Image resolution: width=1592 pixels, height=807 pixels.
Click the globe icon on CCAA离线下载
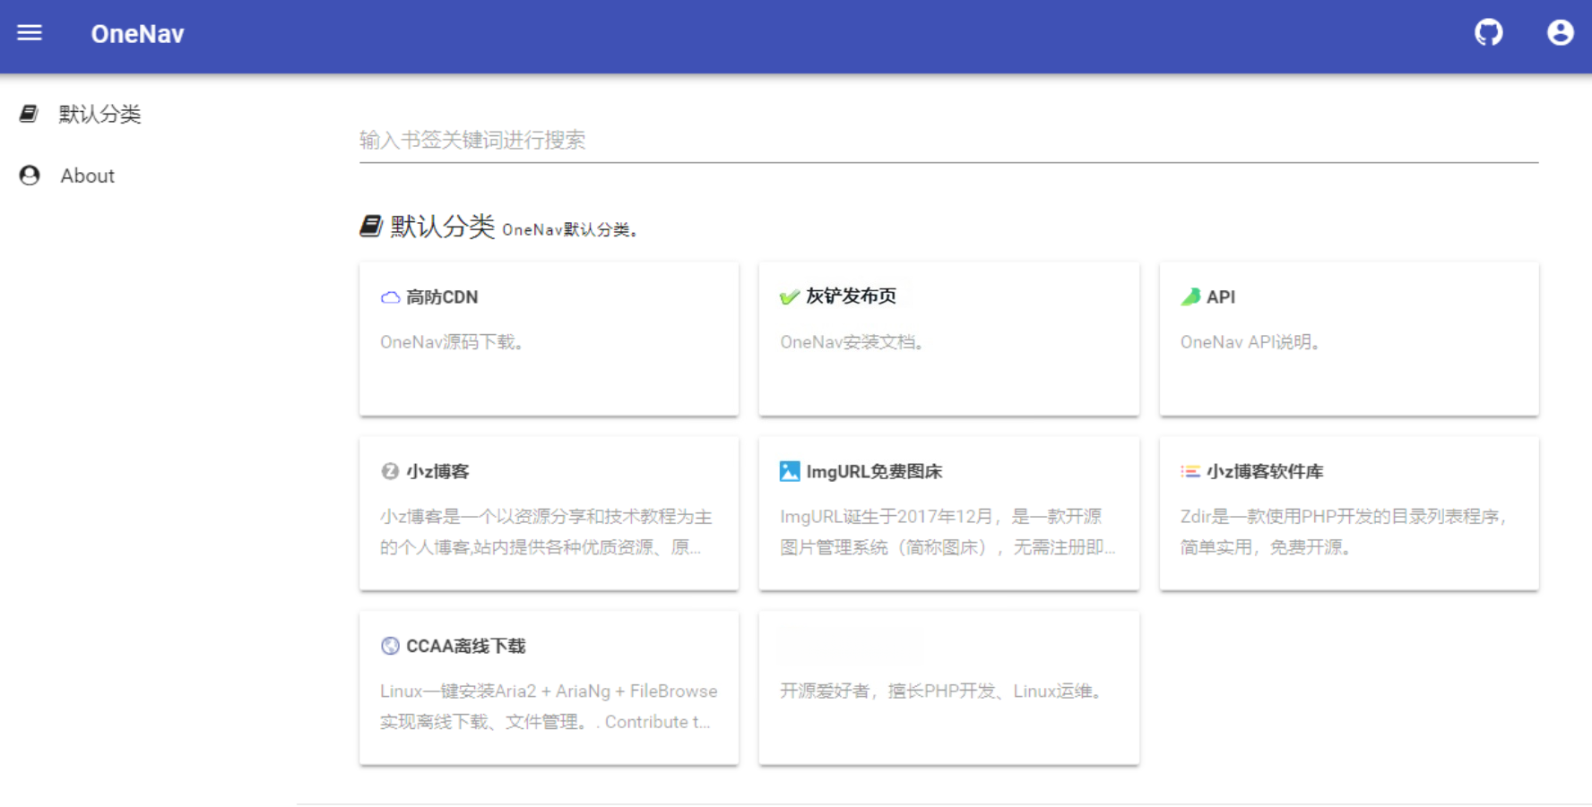pos(390,646)
